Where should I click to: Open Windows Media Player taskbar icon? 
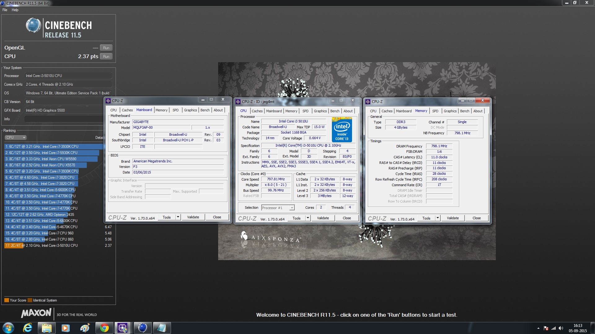65,328
